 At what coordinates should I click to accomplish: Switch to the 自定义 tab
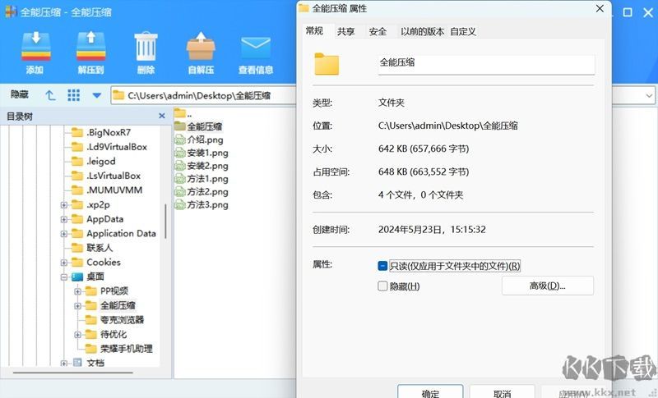coord(463,31)
